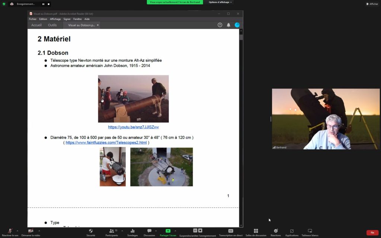Screen dimensions: 381x238
Task: Click the '2 Matériel' heading
Action: tap(54, 39)
